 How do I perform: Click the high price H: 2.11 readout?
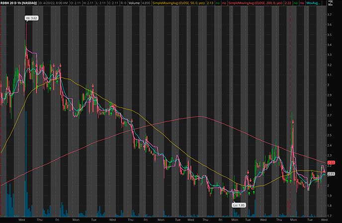tap(86, 2)
